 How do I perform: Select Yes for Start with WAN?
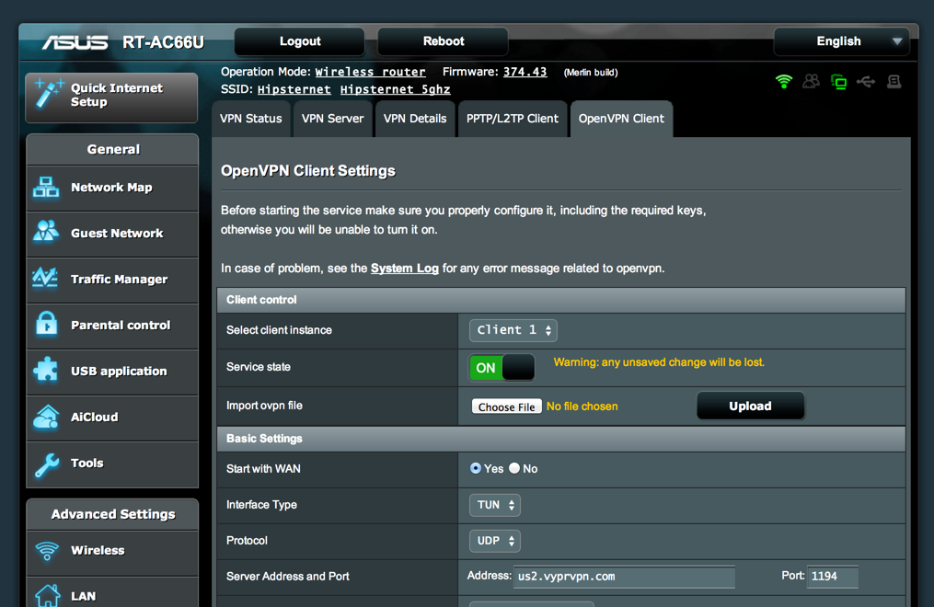[x=476, y=468]
